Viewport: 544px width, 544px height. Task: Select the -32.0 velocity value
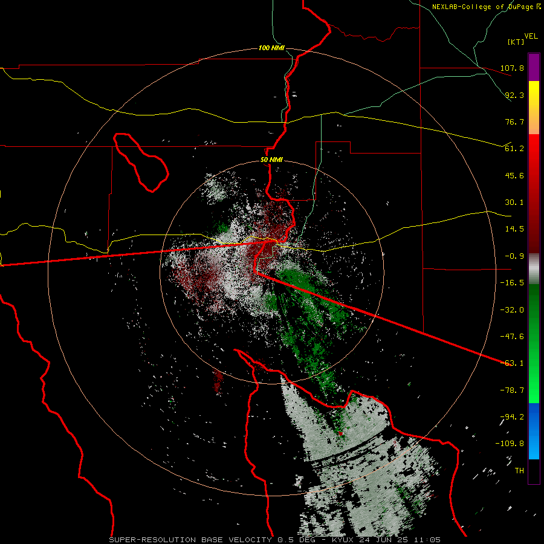(512, 310)
